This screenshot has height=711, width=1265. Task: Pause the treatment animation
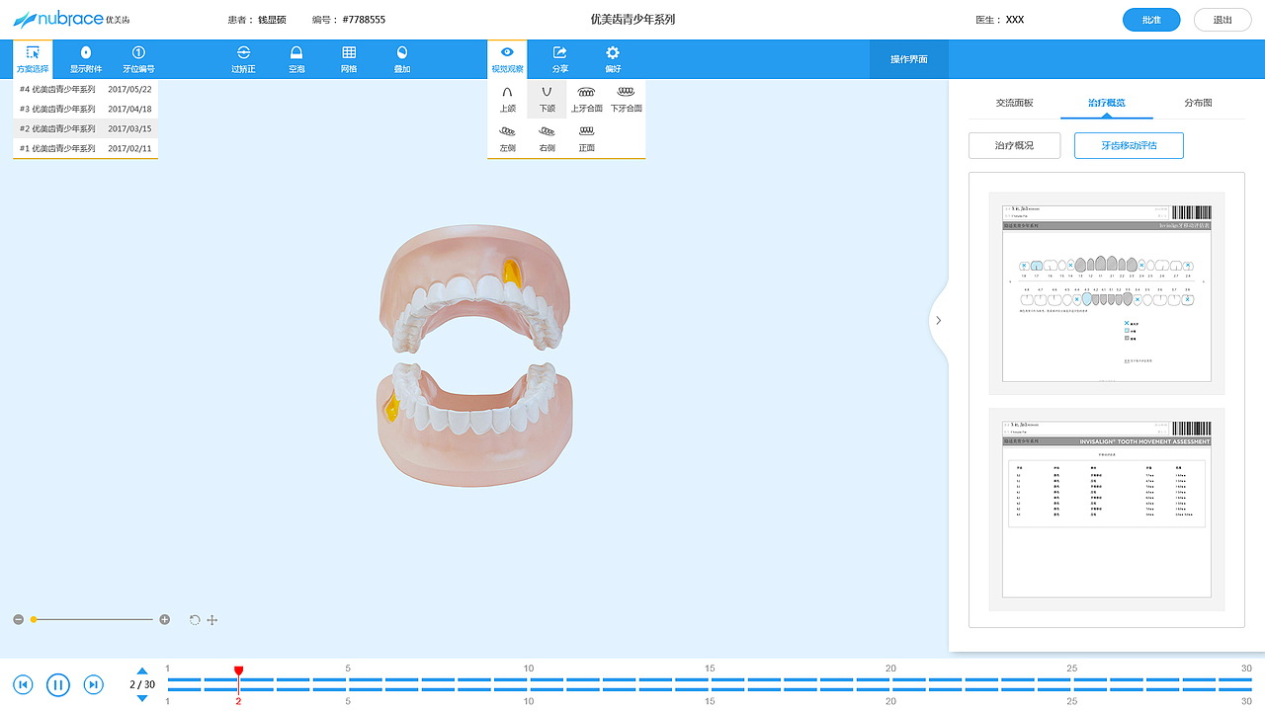click(58, 684)
